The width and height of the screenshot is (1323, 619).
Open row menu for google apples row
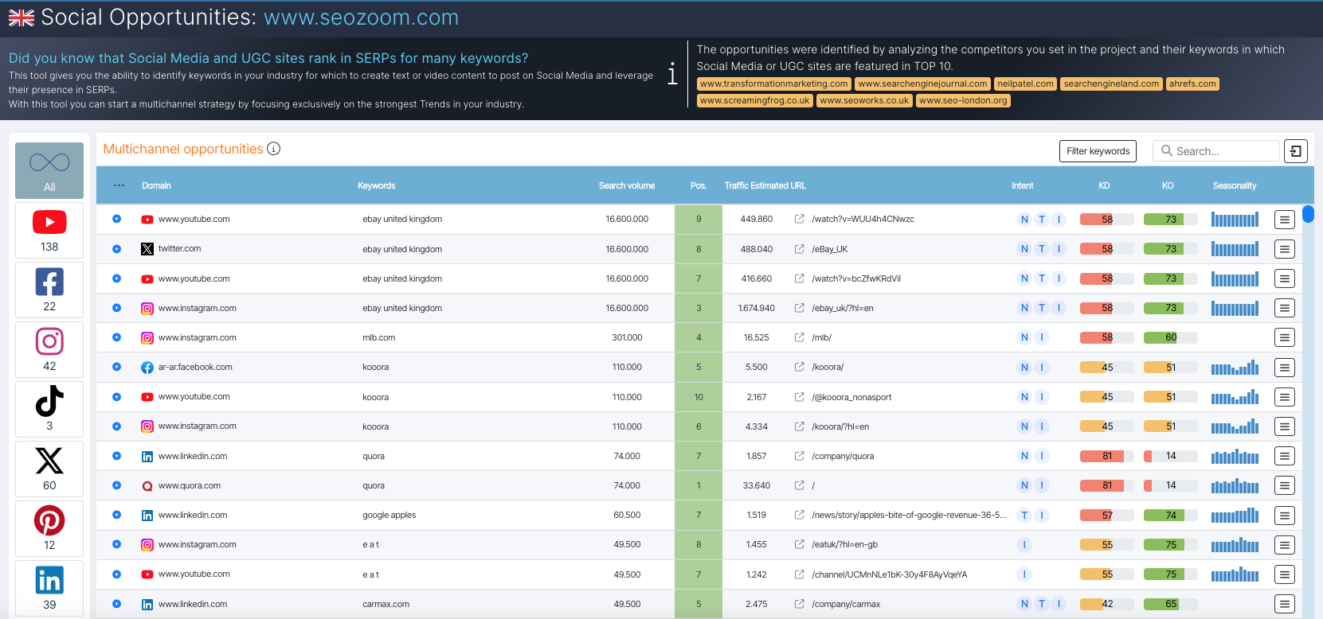[1284, 516]
